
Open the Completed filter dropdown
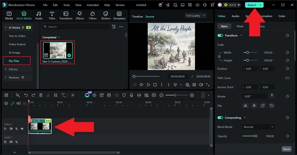click(x=51, y=37)
